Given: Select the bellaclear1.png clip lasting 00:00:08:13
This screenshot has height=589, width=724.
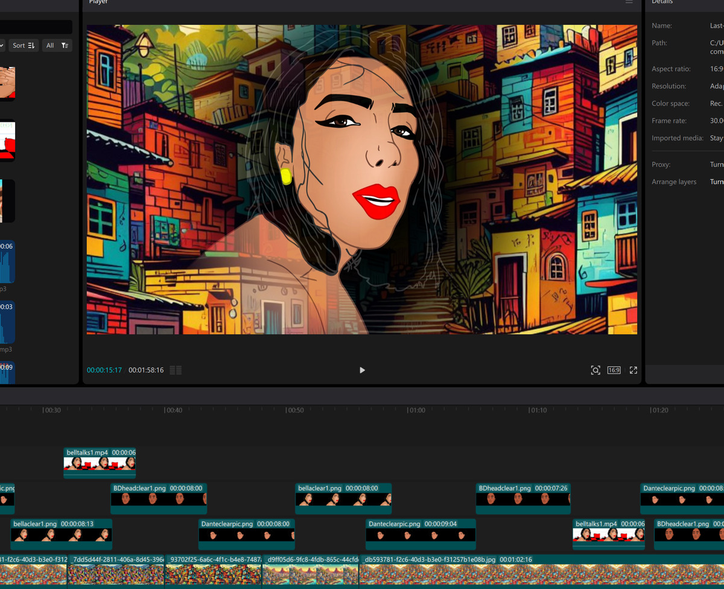Looking at the screenshot, I should (x=62, y=534).
